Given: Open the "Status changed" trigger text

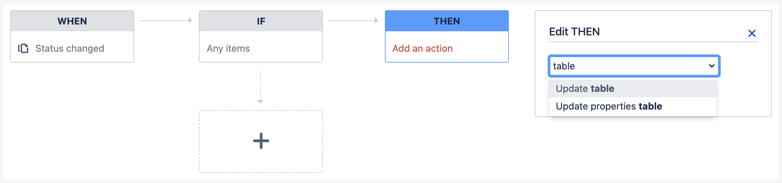Looking at the screenshot, I should tap(70, 48).
